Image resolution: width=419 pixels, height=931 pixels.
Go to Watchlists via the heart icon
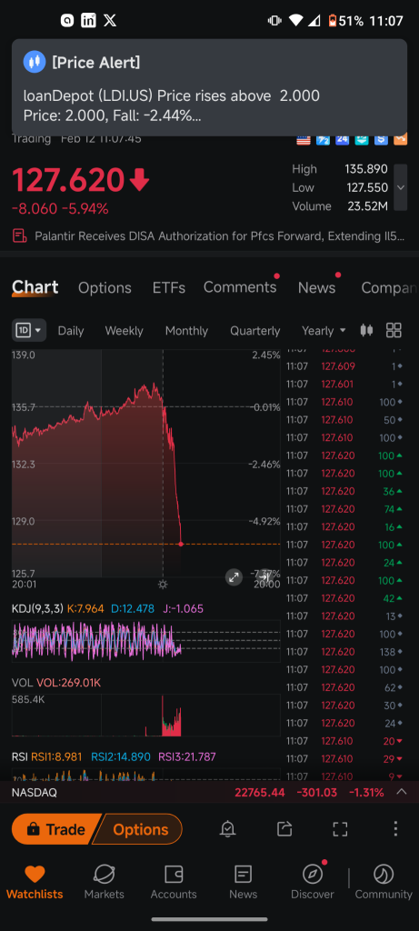(35, 874)
